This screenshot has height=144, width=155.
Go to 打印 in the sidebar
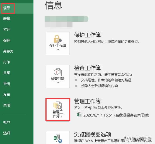7,62
